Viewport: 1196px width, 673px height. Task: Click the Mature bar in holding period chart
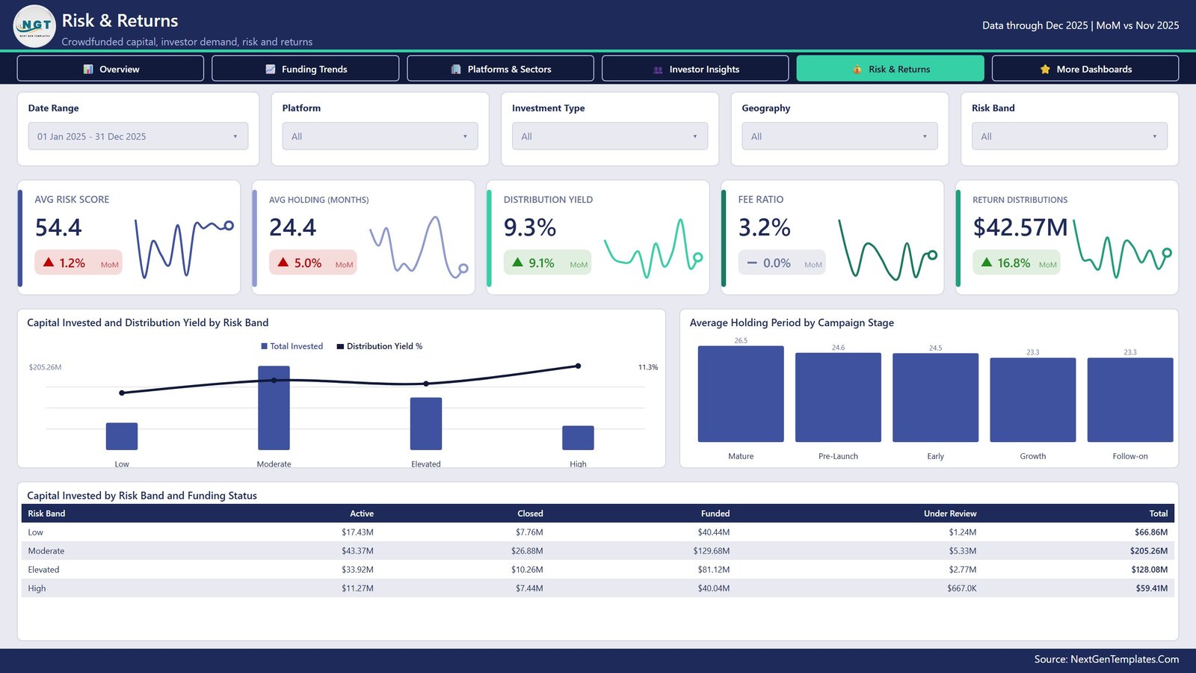point(741,393)
